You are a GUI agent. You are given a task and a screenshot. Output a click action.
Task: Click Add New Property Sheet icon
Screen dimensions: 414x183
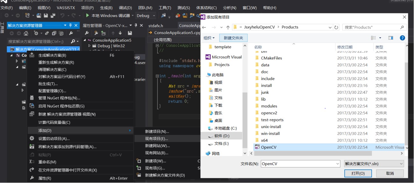point(96,33)
